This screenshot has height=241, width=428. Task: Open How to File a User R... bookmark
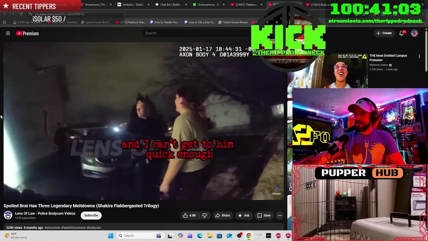click(x=199, y=22)
